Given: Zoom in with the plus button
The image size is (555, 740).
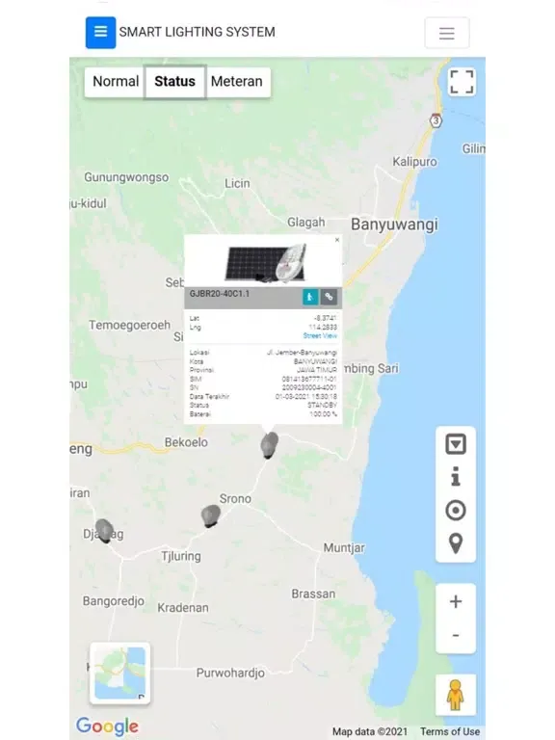Looking at the screenshot, I should [x=456, y=601].
